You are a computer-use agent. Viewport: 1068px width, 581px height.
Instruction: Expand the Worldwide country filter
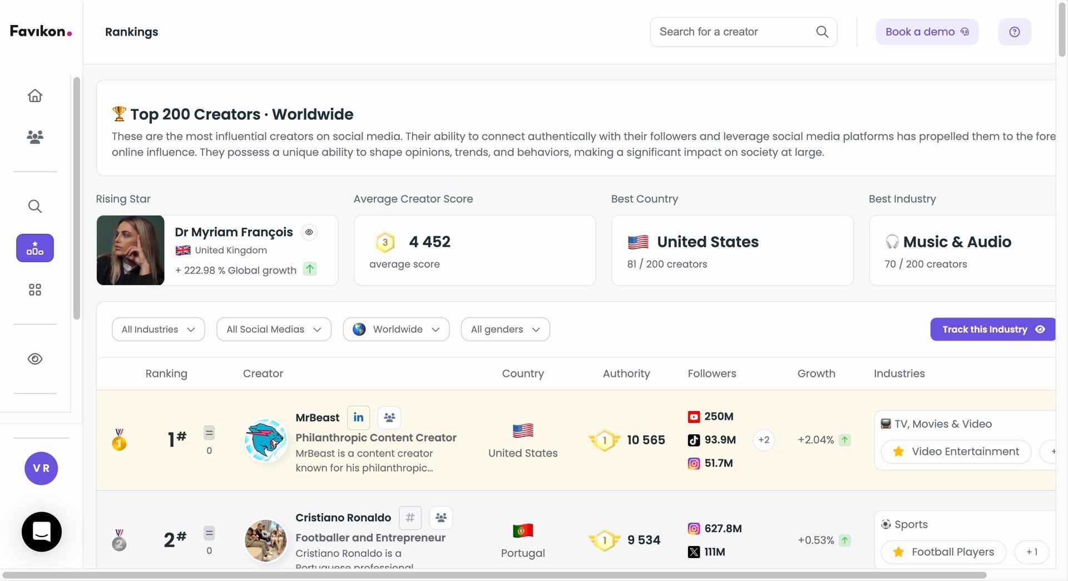(396, 329)
